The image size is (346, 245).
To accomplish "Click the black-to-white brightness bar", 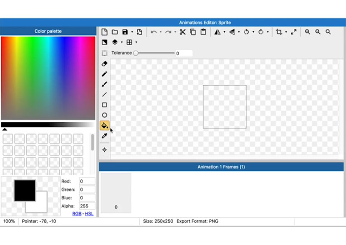I will pos(48,125).
